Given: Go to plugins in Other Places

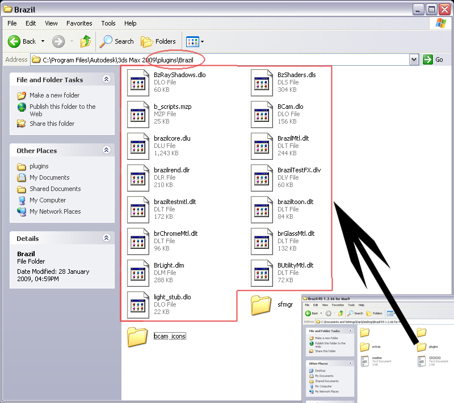Looking at the screenshot, I should 39,166.
